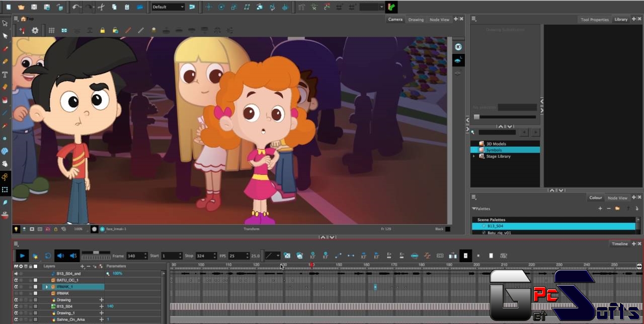Toggle sound scrubbing
Screen dimensions: 644x324
coord(73,256)
